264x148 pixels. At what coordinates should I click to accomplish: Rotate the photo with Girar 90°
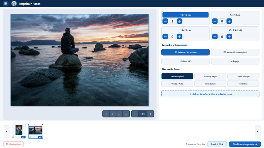click(185, 61)
